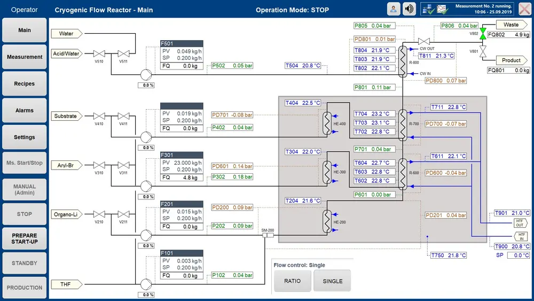Screen dimensions: 534x301
Task: Click static mixer SM-200
Action: [x=268, y=235]
